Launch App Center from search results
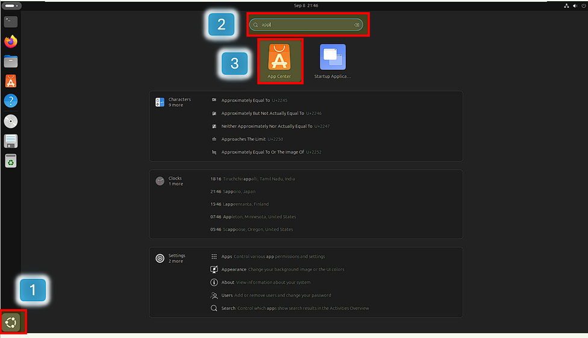The width and height of the screenshot is (588, 338). 280,61
